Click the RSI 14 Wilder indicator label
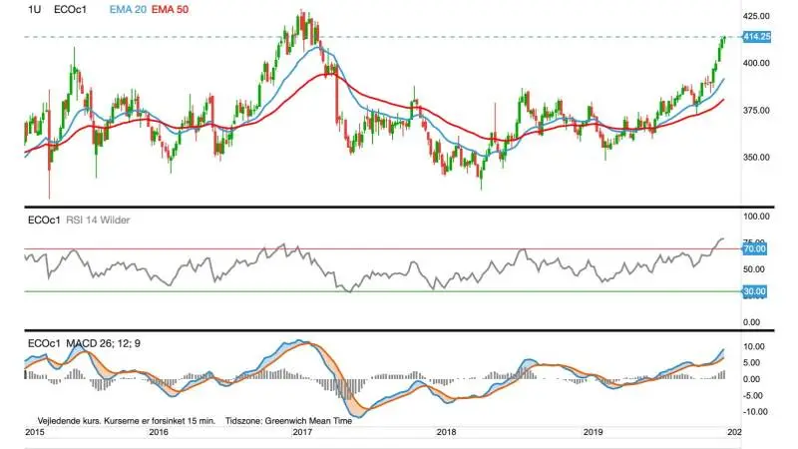798x449 pixels. point(98,220)
